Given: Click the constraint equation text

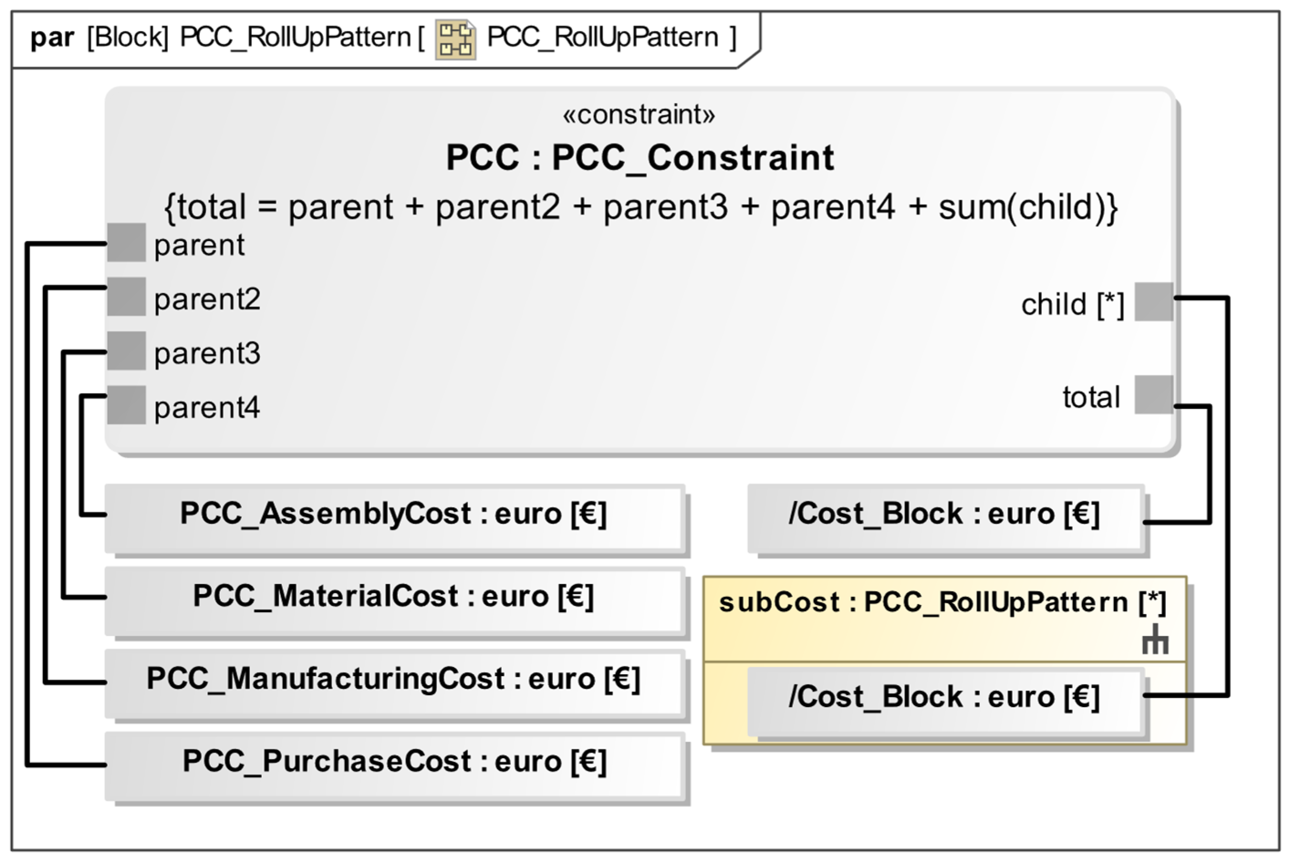Looking at the screenshot, I should (x=641, y=207).
